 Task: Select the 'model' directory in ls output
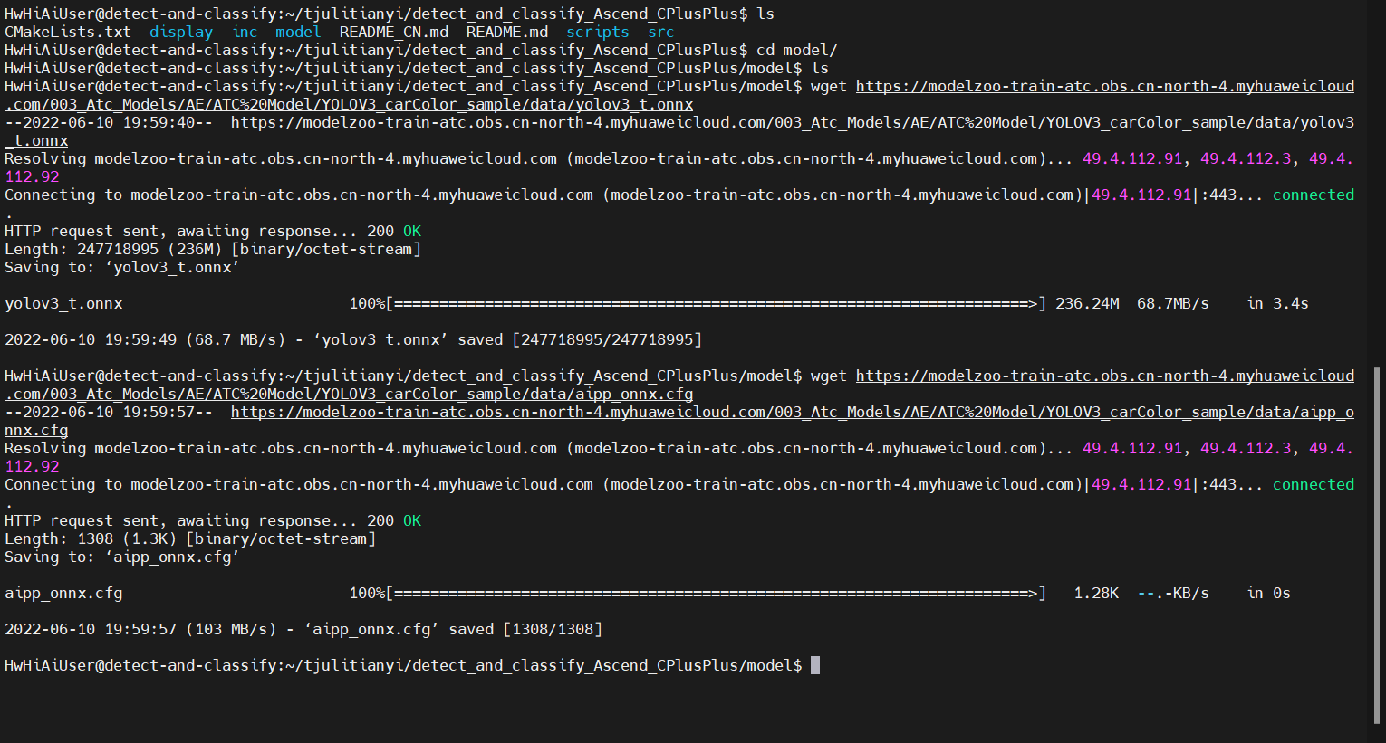(x=299, y=33)
